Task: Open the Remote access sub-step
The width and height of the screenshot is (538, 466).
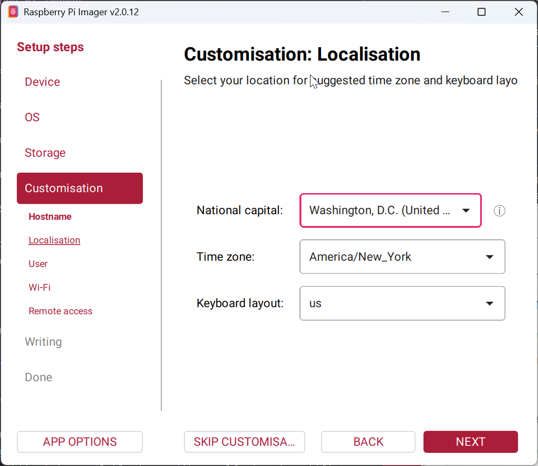Action: point(60,311)
